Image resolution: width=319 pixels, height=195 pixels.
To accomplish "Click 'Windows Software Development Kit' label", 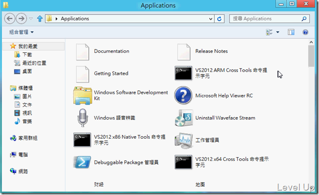I will pos(131,95).
